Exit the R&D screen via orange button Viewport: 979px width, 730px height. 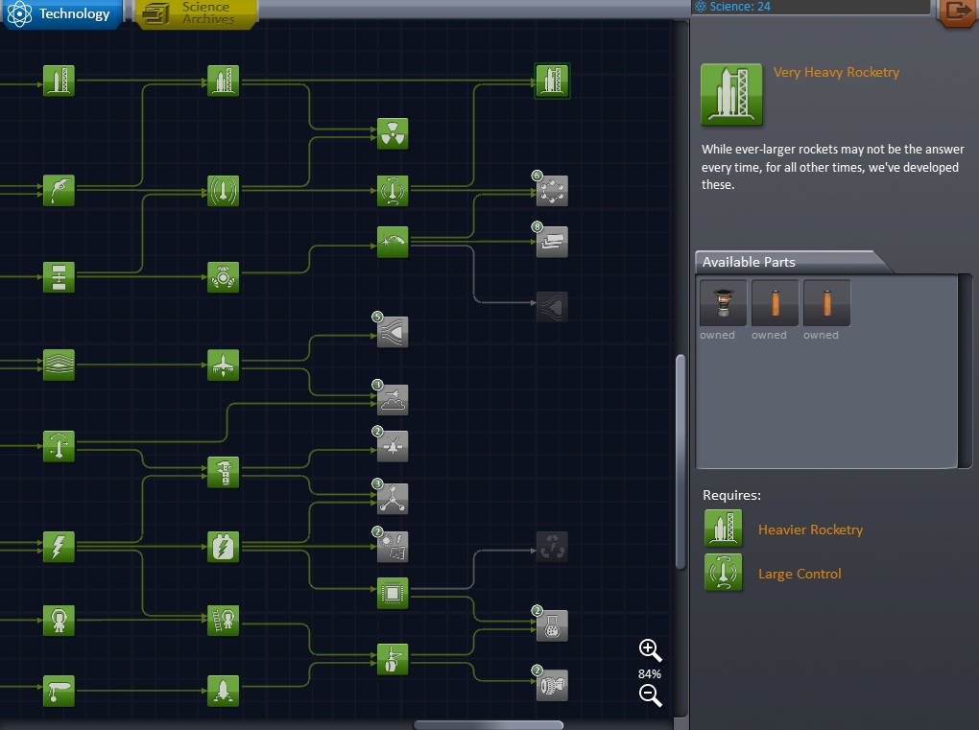pyautogui.click(x=957, y=12)
